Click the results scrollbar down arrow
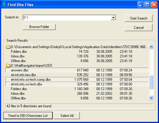The width and height of the screenshot is (159, 123). 151,98
